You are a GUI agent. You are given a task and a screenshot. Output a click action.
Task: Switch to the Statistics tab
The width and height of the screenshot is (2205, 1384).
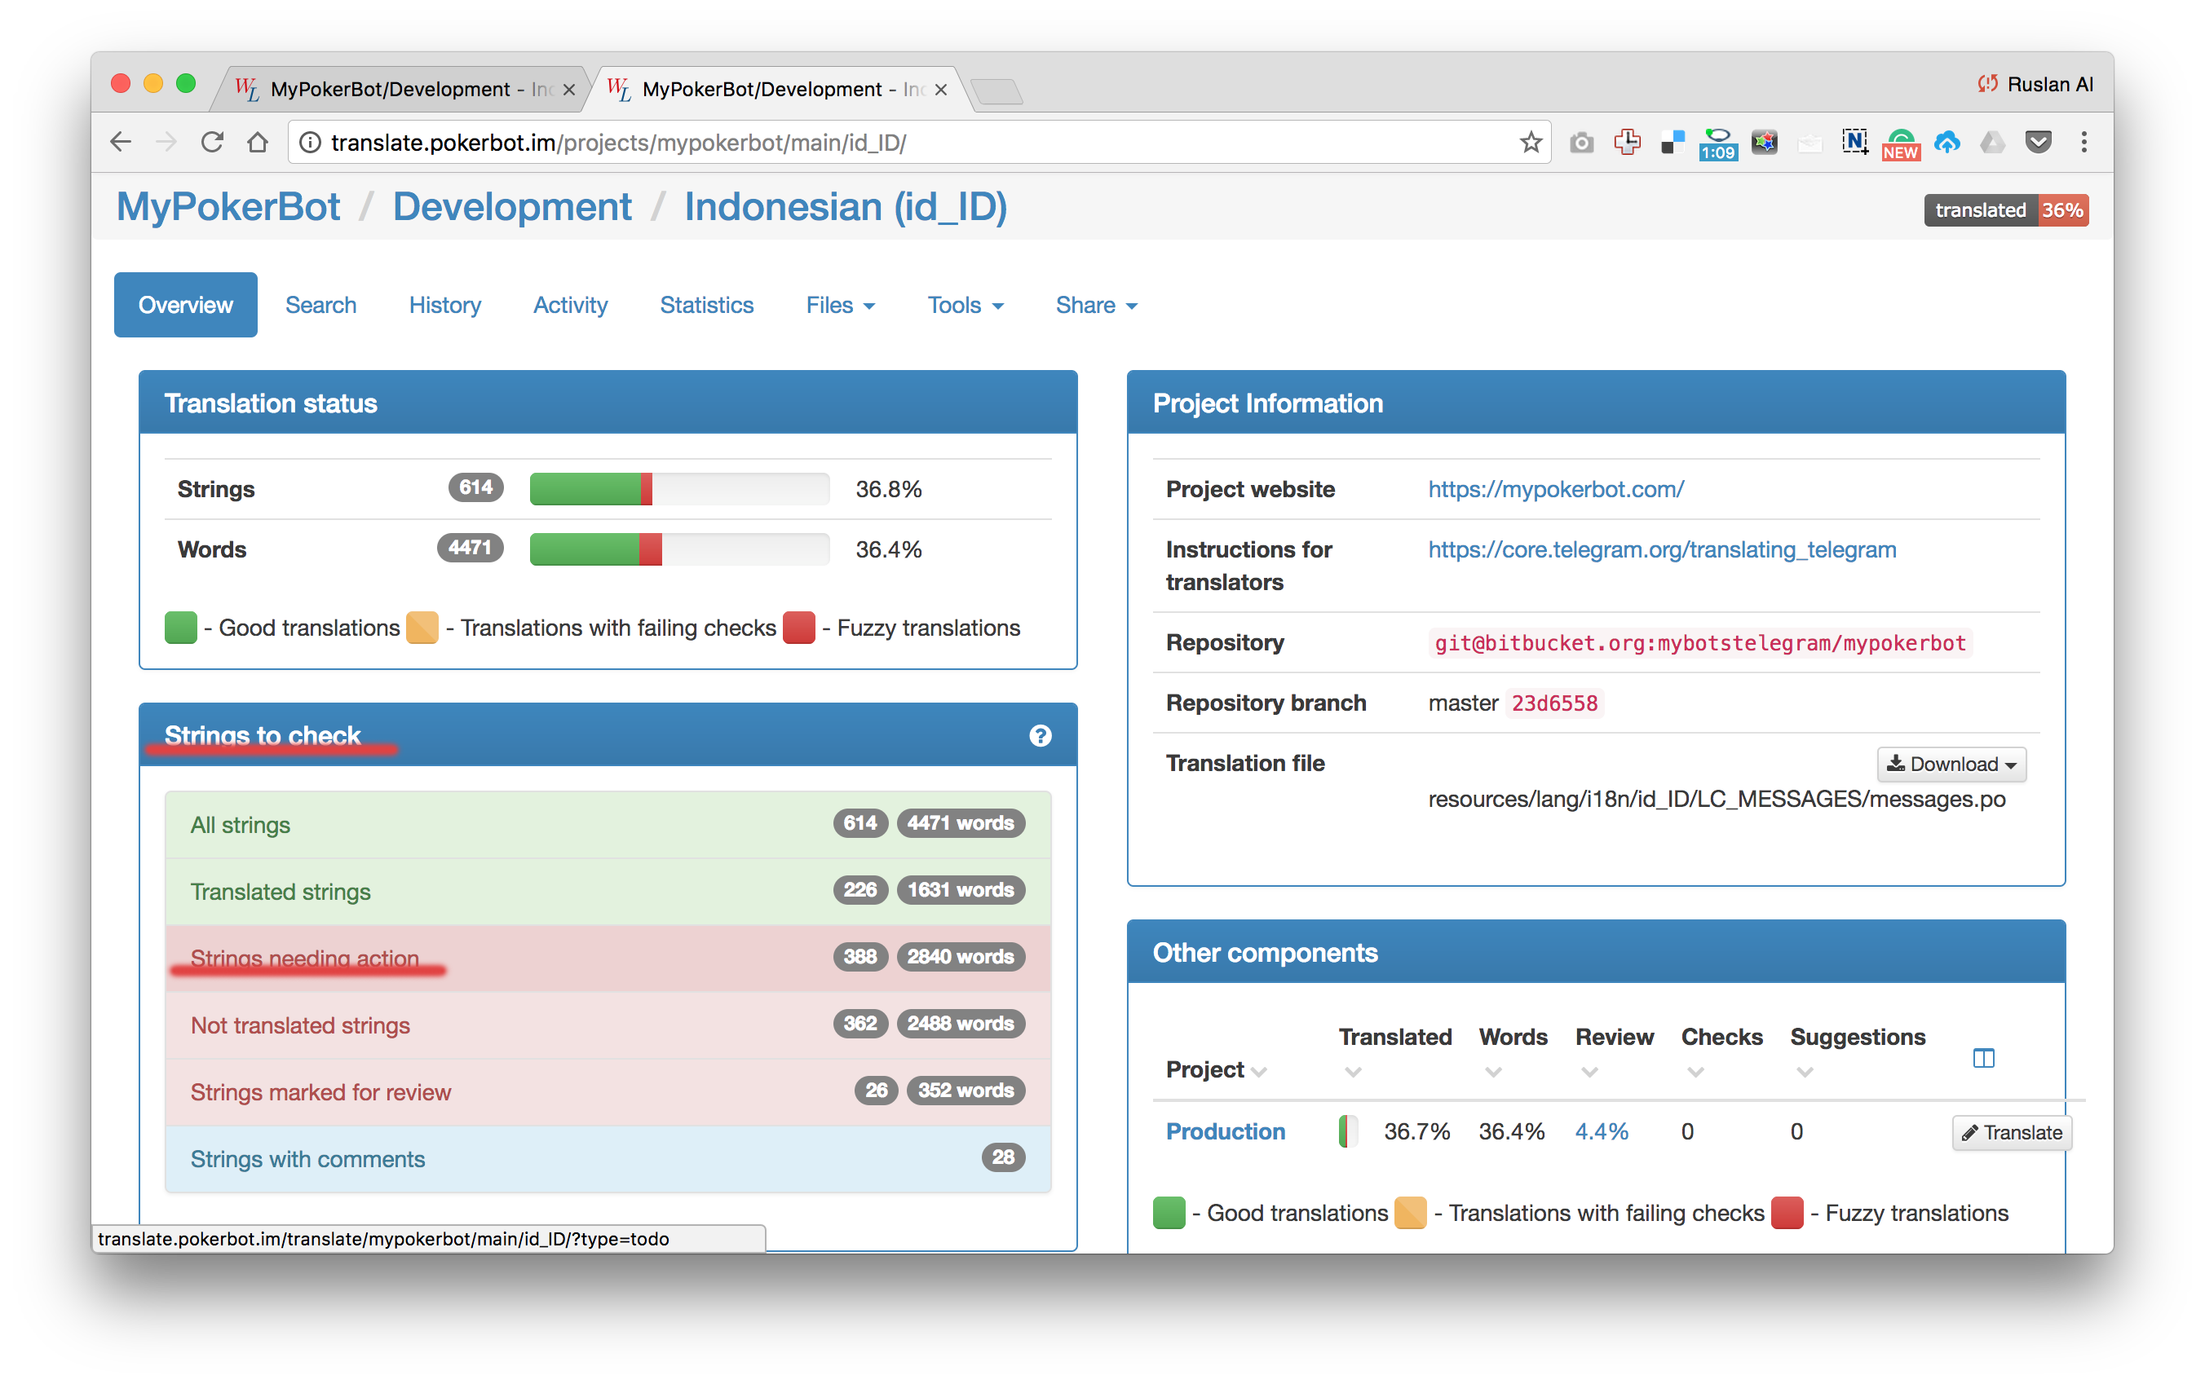click(x=706, y=306)
